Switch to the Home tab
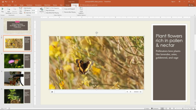This screenshot has height=110, width=196. tap(9, 5)
